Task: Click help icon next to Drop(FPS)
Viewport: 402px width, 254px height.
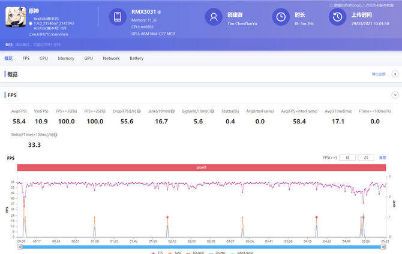Action: 139,111
